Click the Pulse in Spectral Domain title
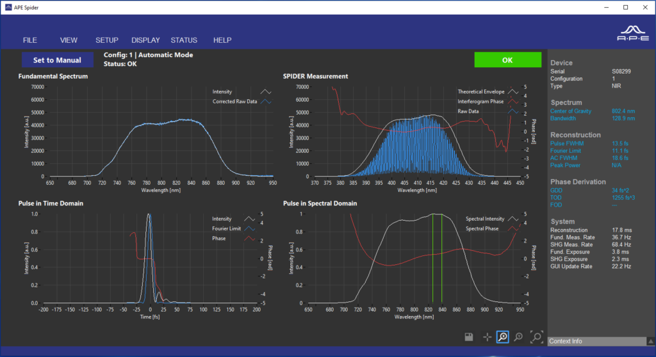Viewport: 656px width, 357px height. pyautogui.click(x=320, y=203)
